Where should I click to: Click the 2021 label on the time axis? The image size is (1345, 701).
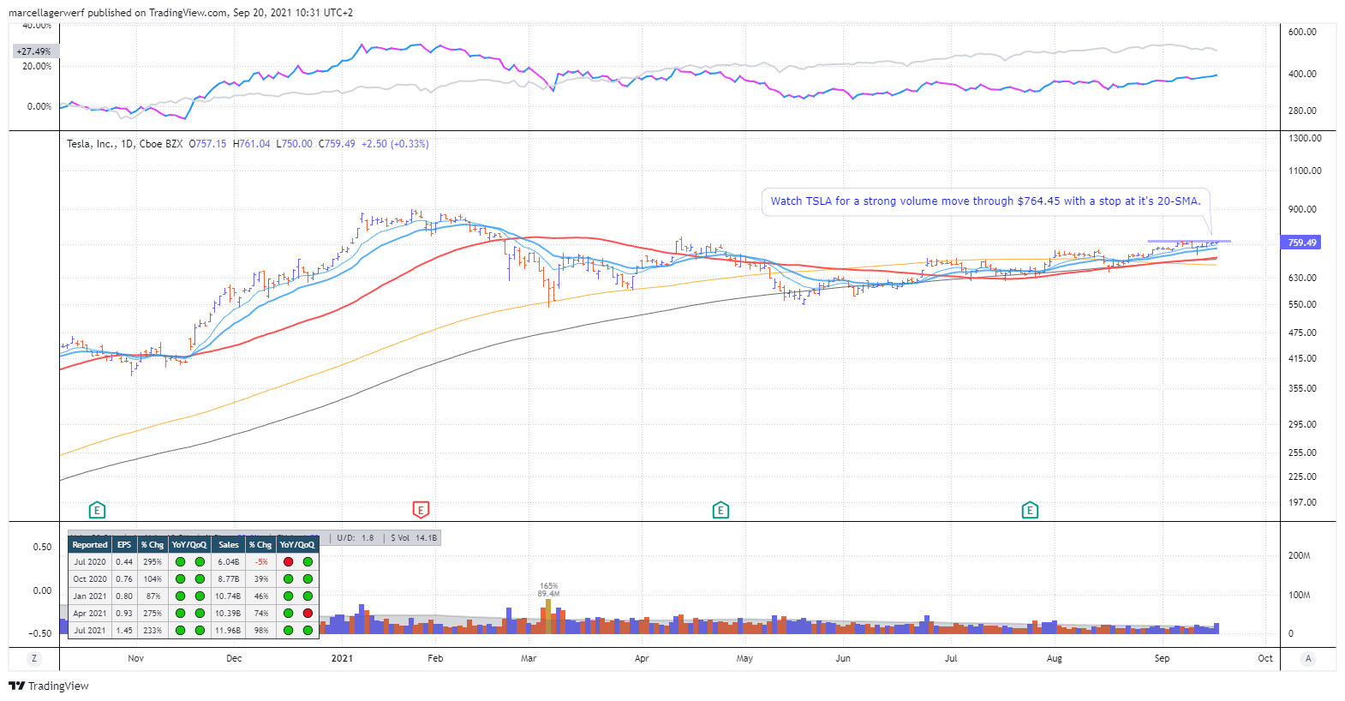tap(342, 658)
